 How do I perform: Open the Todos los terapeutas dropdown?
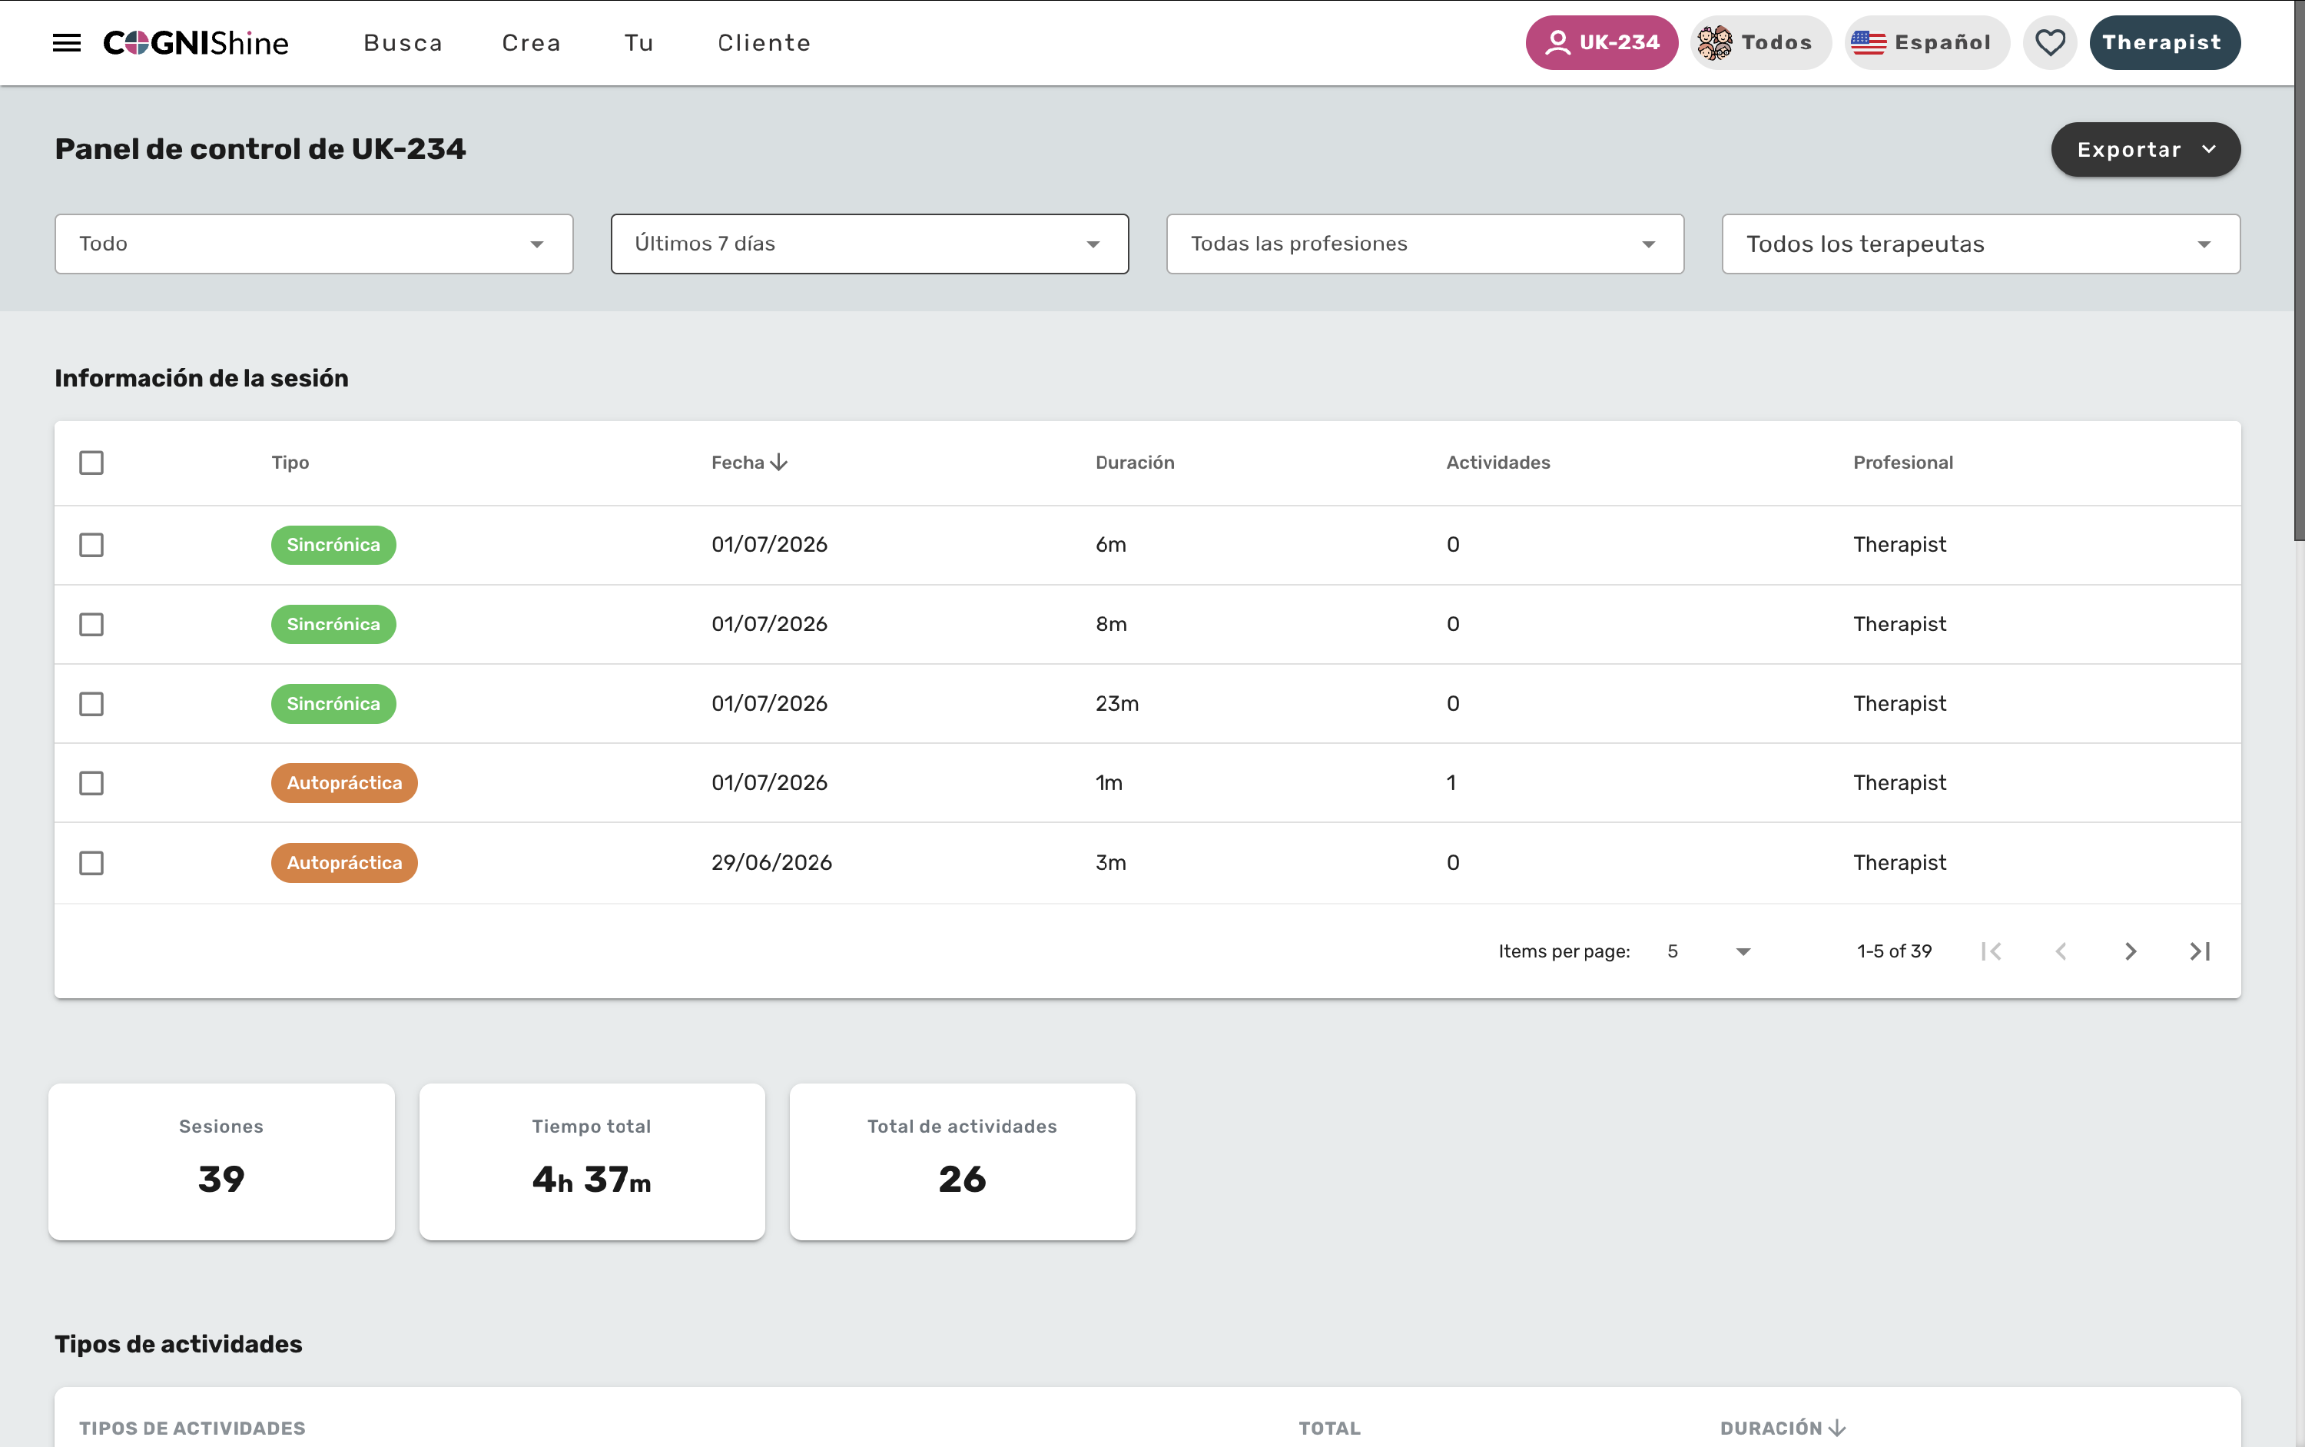[x=1981, y=244]
